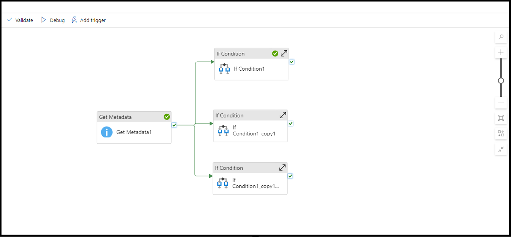Click the zoom out minus icon
This screenshot has width=511, height=237.
(x=501, y=103)
